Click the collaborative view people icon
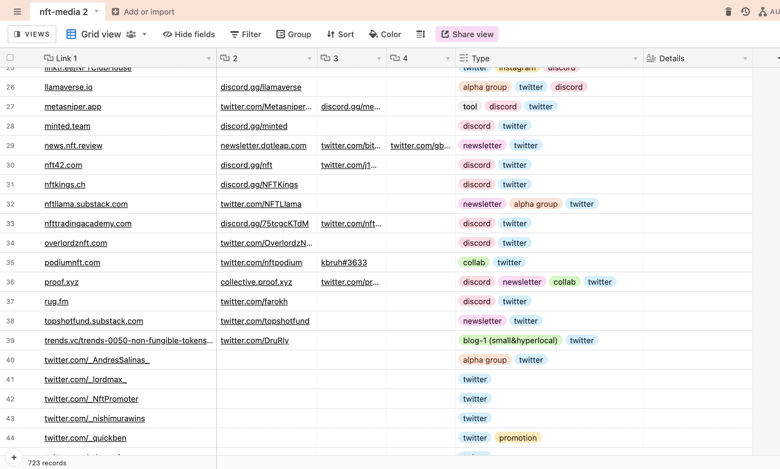The image size is (780, 469). coord(131,34)
